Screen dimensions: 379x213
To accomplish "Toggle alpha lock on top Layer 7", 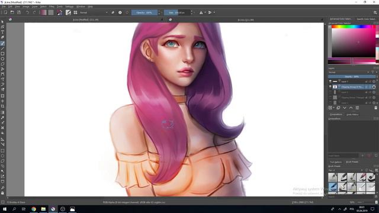I will (x=374, y=82).
